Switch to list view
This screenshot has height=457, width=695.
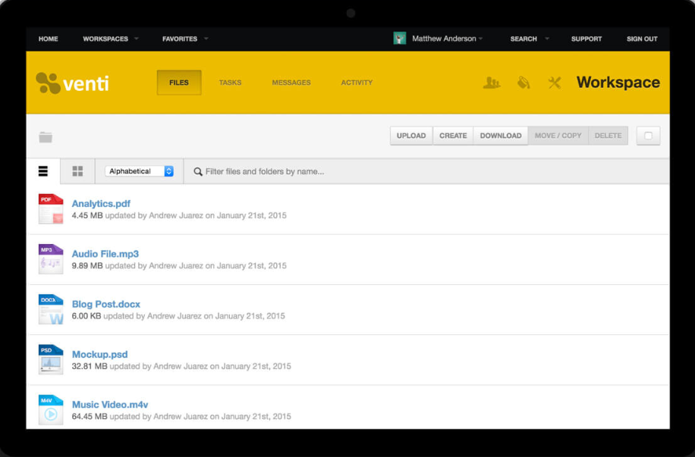(43, 171)
